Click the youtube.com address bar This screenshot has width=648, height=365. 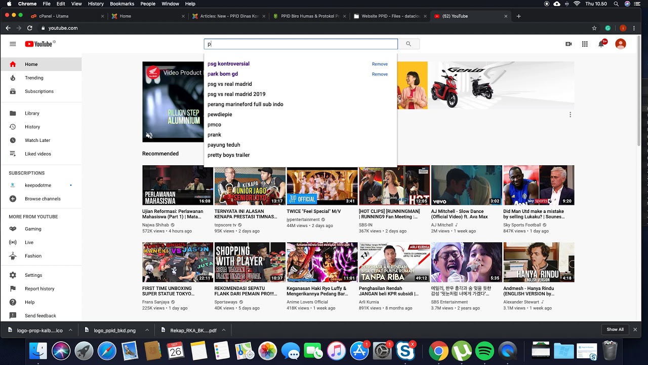click(314, 28)
